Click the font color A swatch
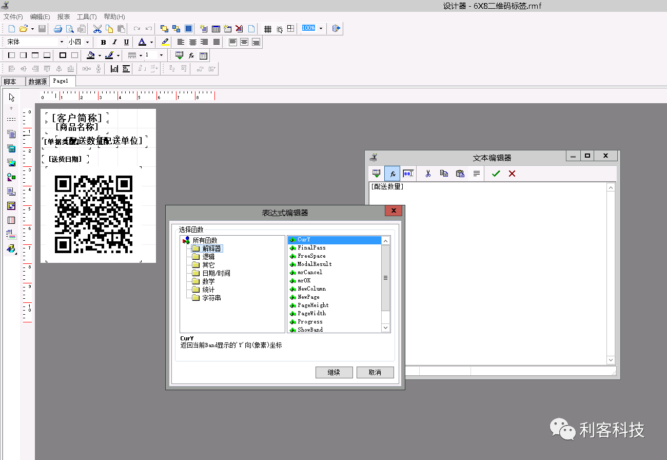667x460 pixels. (142, 42)
